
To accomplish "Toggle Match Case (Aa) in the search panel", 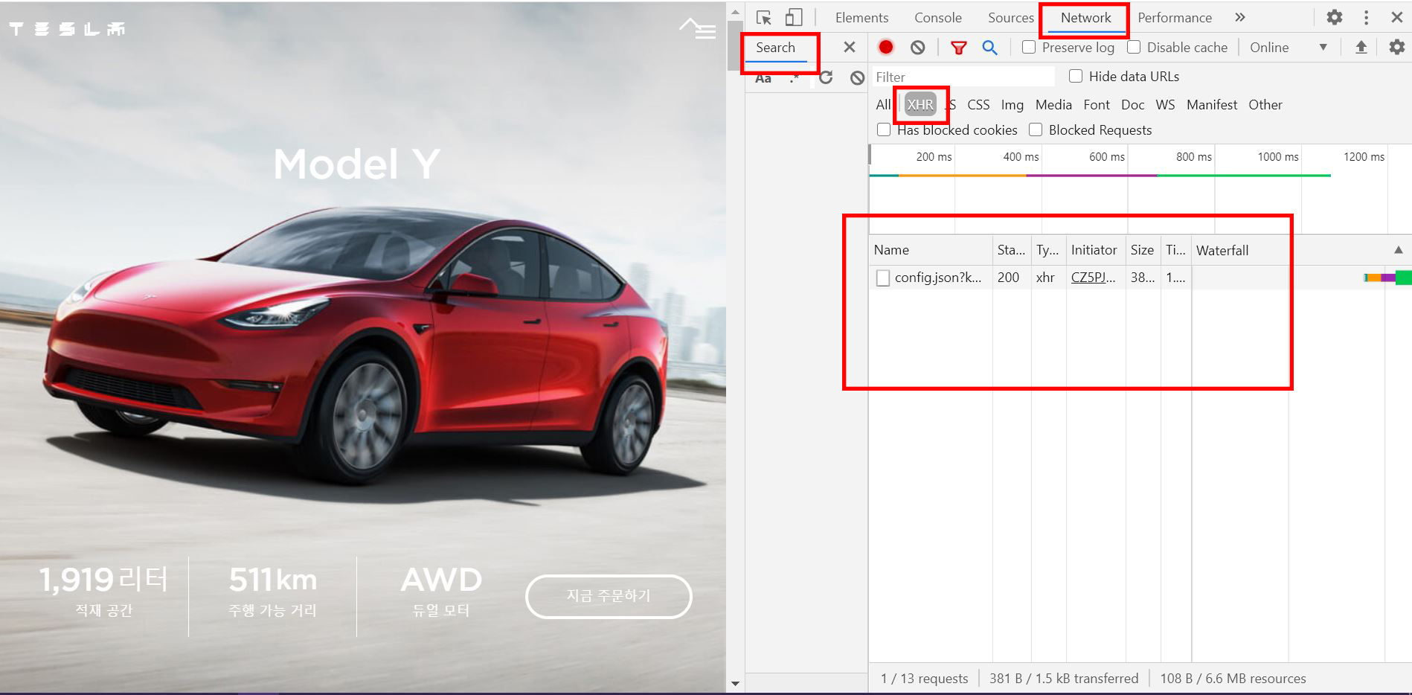I will point(763,78).
